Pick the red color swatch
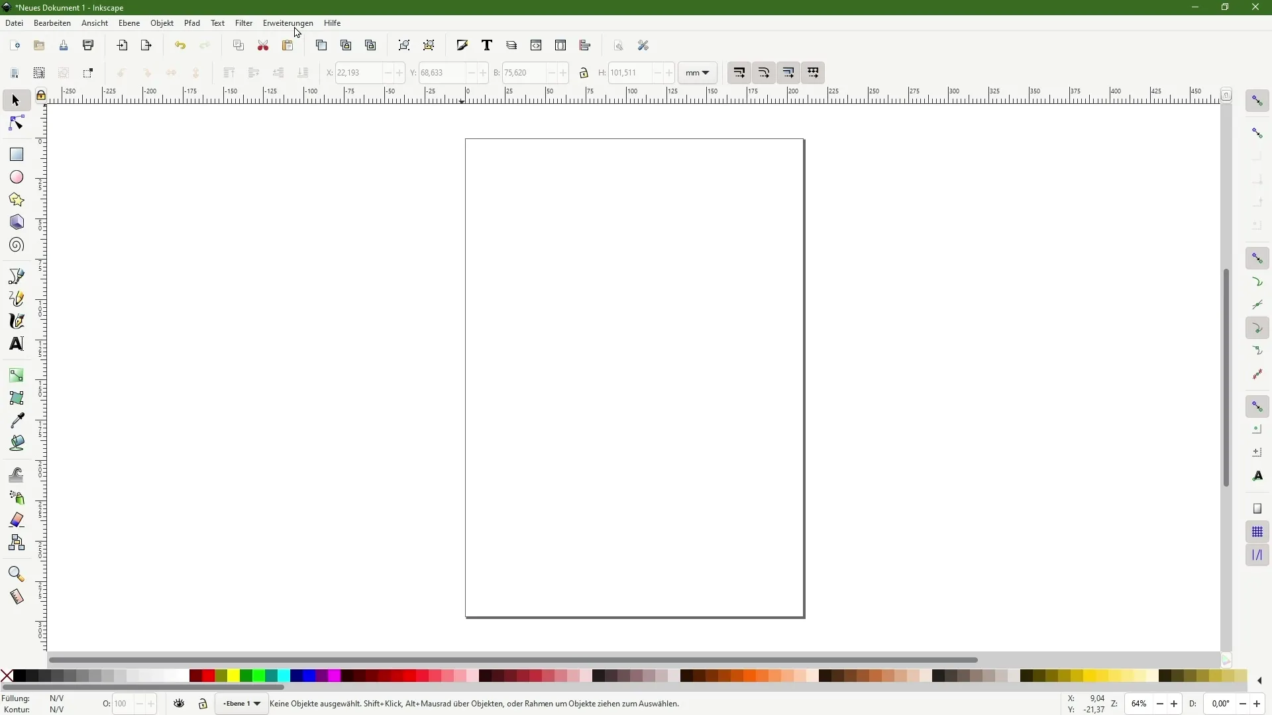Image resolution: width=1272 pixels, height=715 pixels. [x=208, y=676]
